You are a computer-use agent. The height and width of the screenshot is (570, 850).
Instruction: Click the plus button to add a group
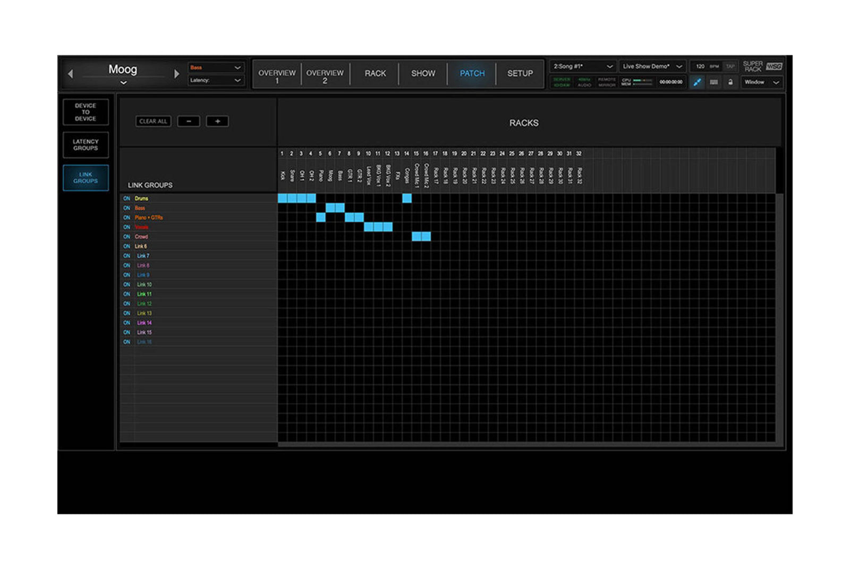pos(217,122)
